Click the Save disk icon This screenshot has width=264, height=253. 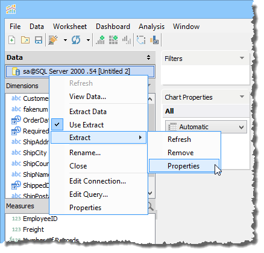(x=39, y=40)
